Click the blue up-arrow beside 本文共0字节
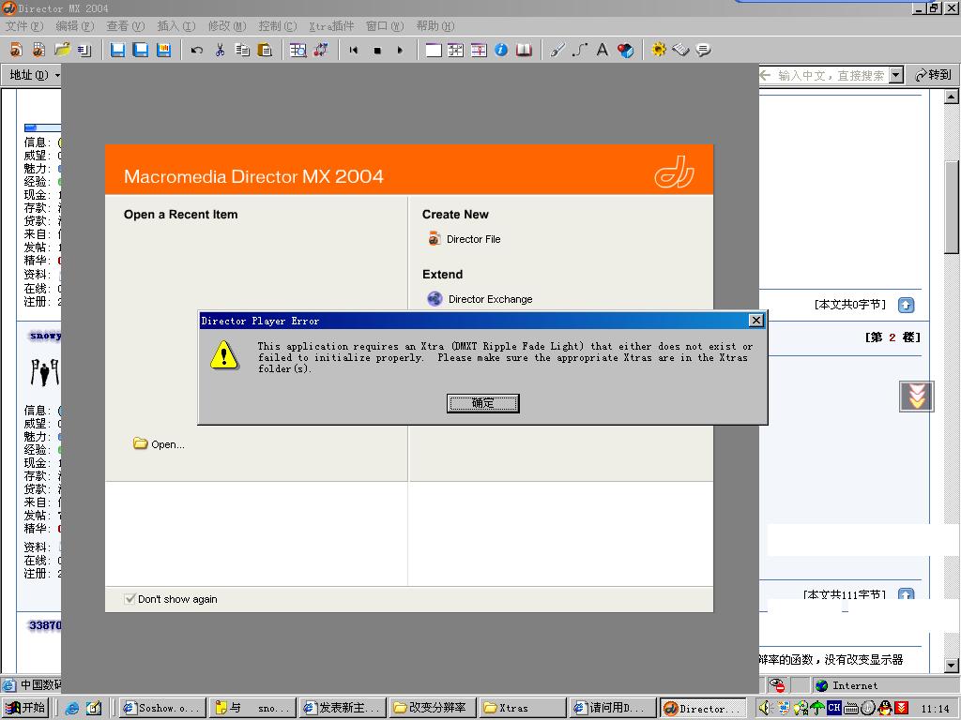 coord(906,305)
